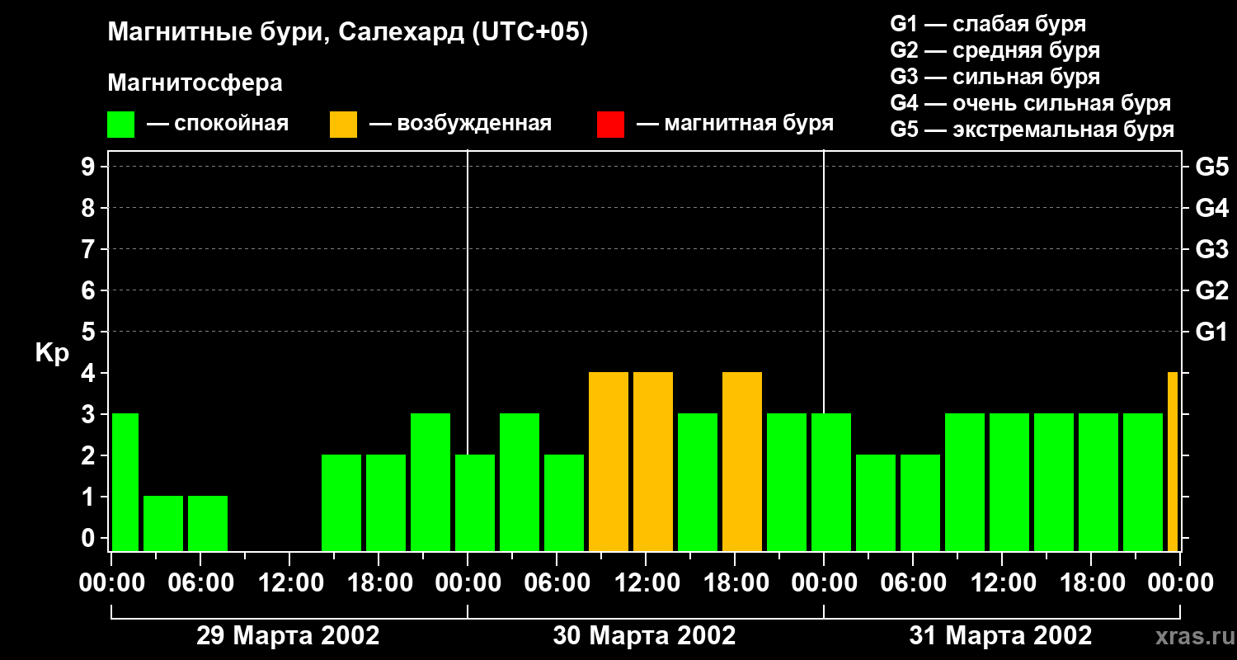
Task: Click the orange Kp 4 bar near 18:00 on 30 Марта
Action: click(x=742, y=462)
